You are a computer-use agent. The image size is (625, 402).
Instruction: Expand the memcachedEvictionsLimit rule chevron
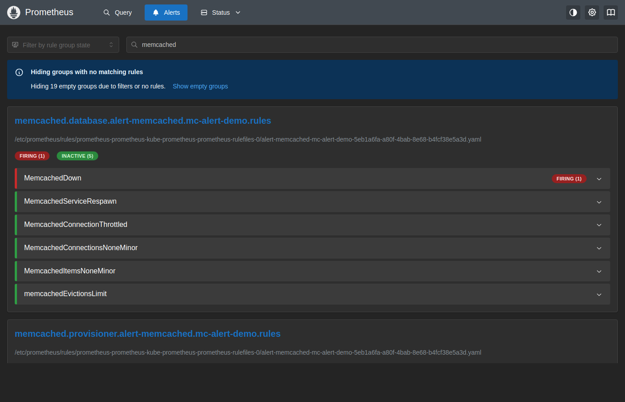(599, 294)
